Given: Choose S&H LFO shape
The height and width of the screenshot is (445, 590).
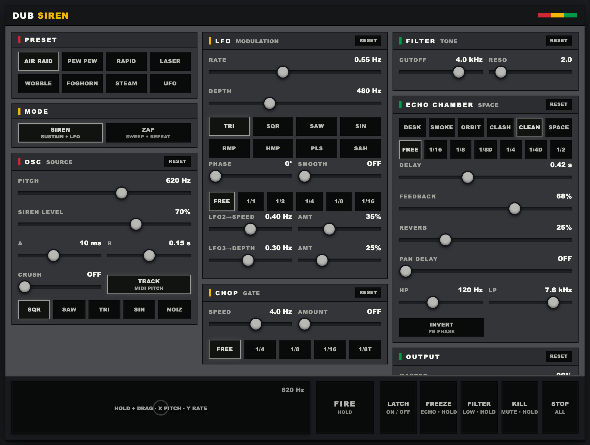Looking at the screenshot, I should pyautogui.click(x=361, y=149).
